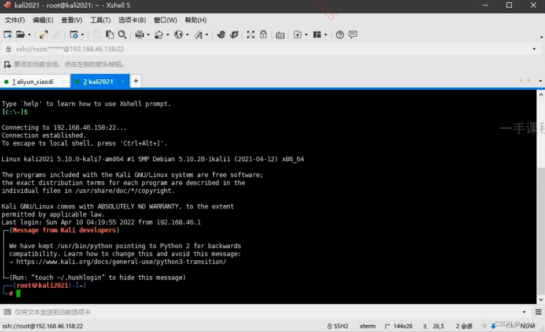Open session Properties gear icon

[73, 34]
